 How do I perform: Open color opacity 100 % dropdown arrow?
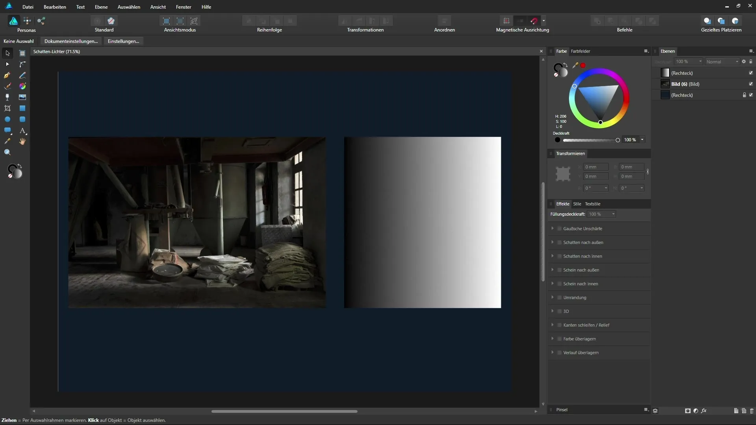[642, 140]
